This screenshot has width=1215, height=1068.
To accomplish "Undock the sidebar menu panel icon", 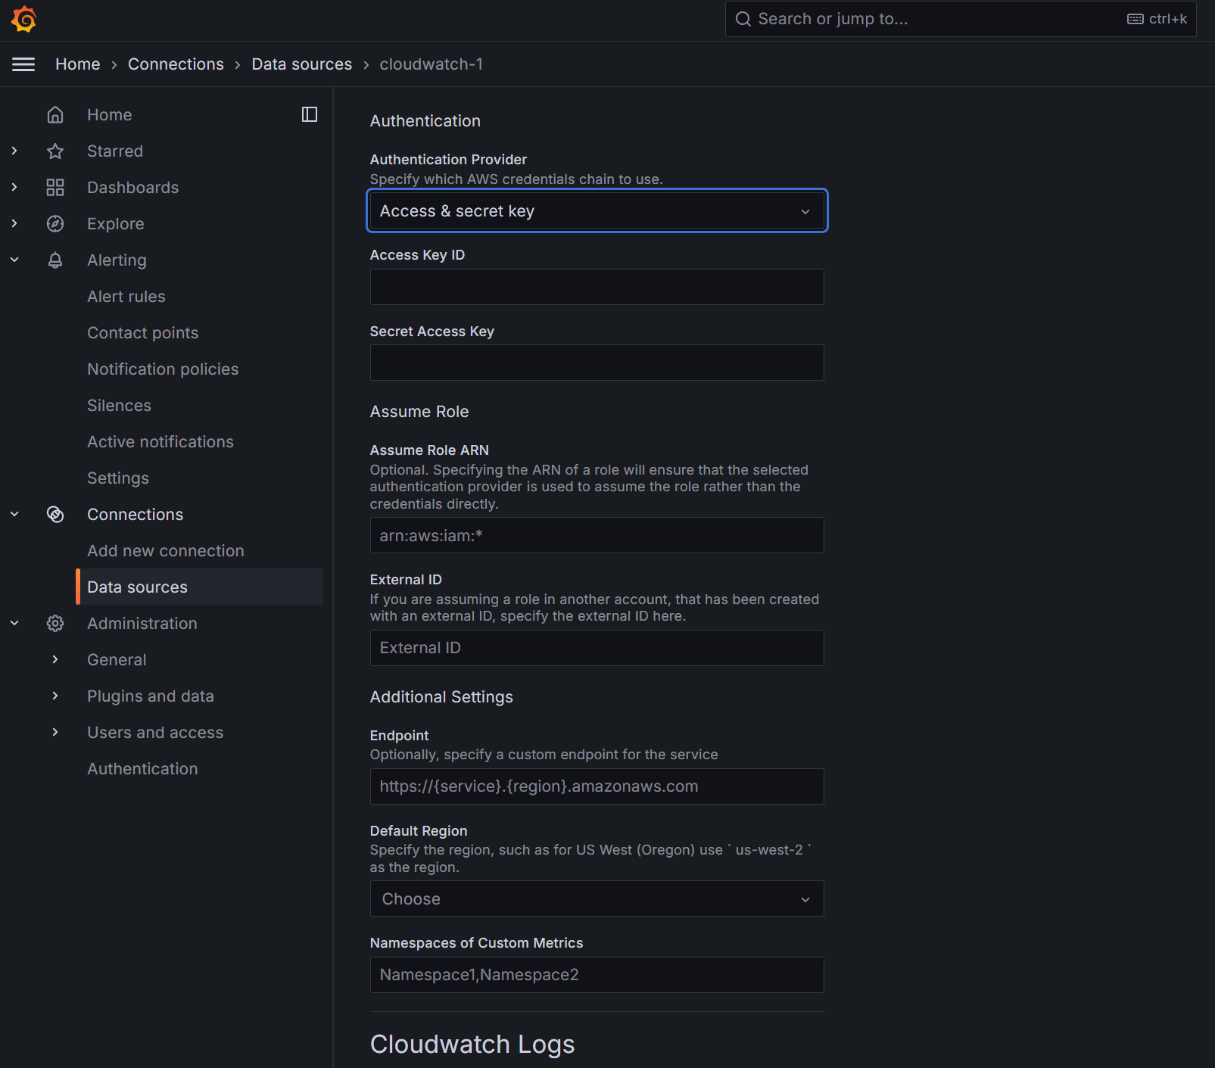I will point(310,114).
